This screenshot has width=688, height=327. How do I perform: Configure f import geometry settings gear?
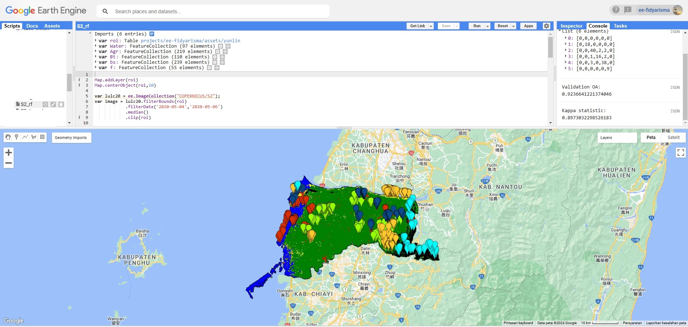[x=209, y=68]
